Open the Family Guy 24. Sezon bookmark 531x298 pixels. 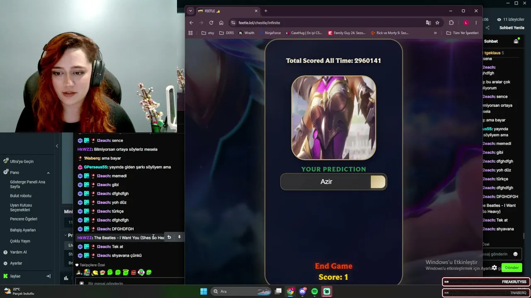[x=347, y=33]
